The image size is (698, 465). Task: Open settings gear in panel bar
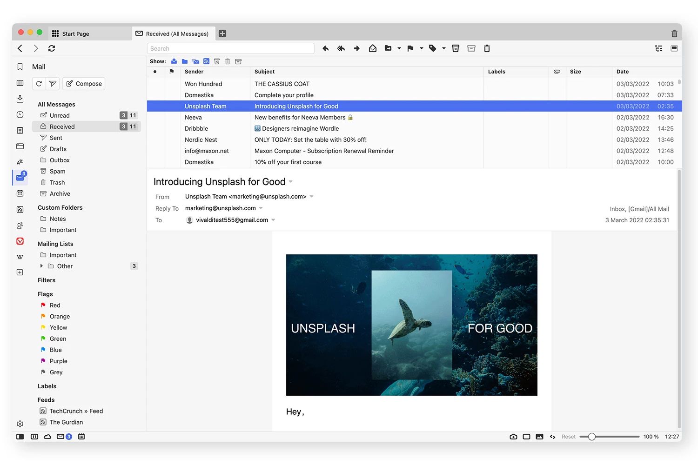pyautogui.click(x=20, y=424)
